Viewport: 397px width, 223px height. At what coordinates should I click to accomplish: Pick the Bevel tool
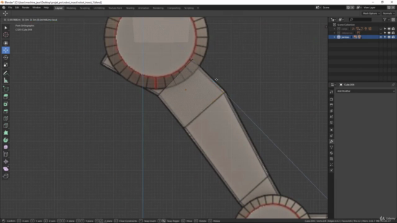(x=6, y=111)
